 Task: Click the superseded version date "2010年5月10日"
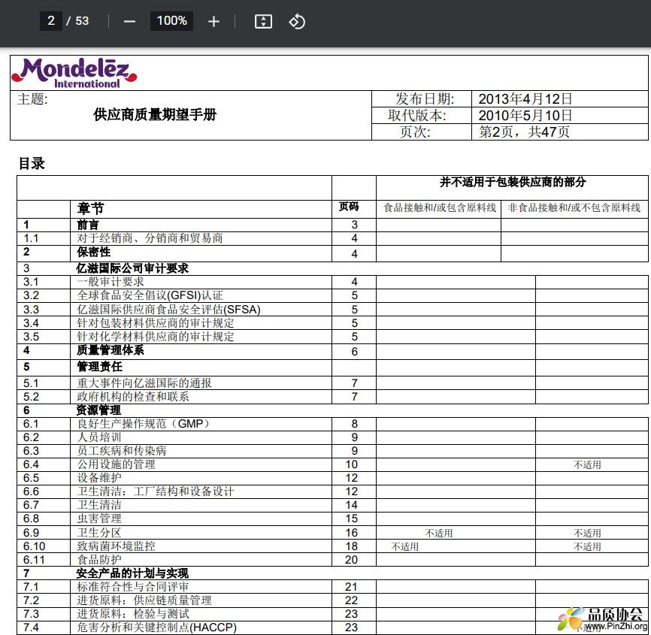coord(525,115)
